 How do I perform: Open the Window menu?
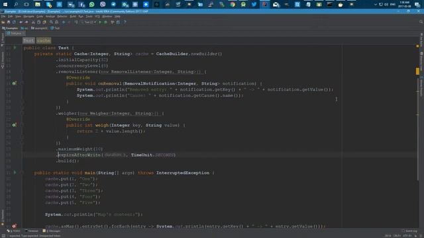(x=107, y=17)
